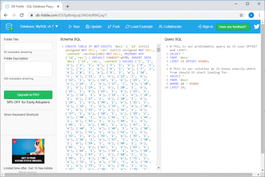Viewport: 265px width, 177px height.
Task: Fork this fiddle
Action: click(113, 27)
